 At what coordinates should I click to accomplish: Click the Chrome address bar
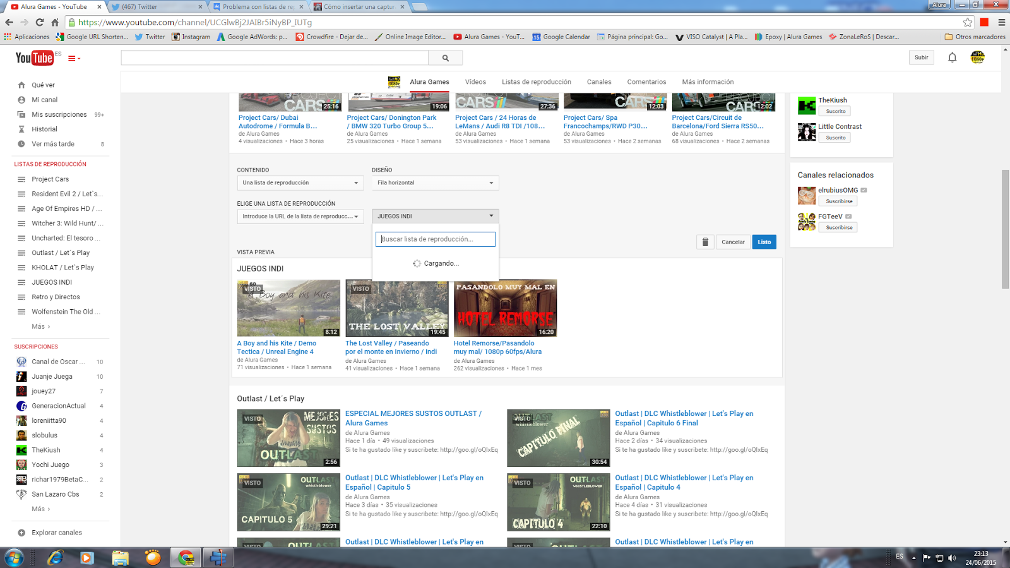pyautogui.click(x=514, y=22)
